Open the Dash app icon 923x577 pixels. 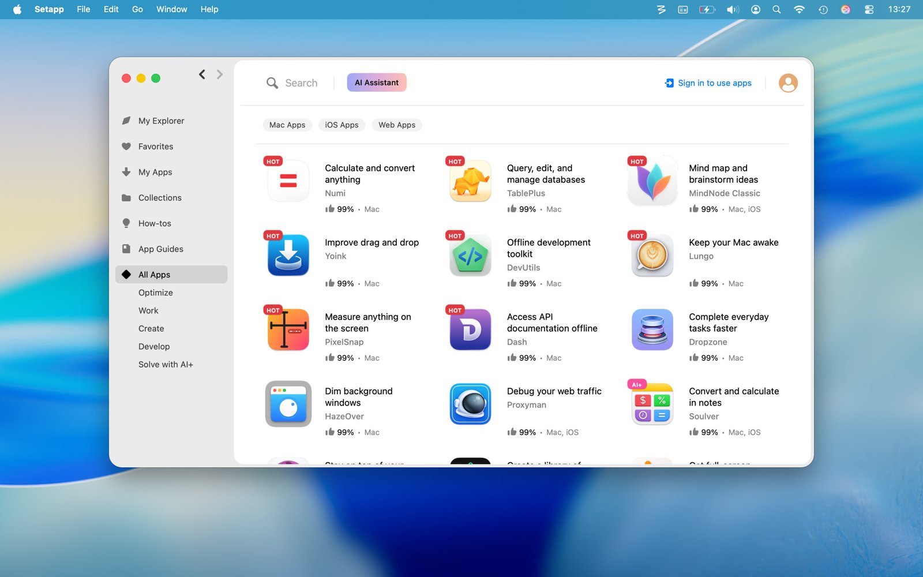470,329
